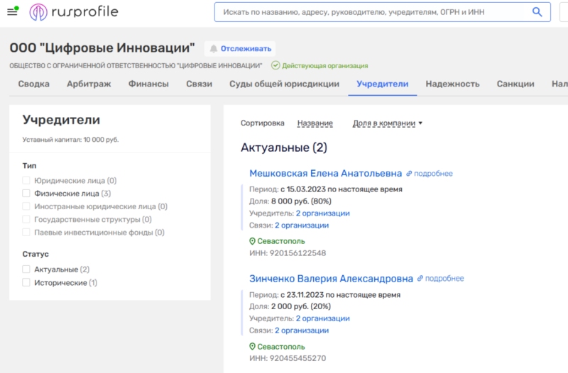Open the Доля в компании sort dropdown
Screen dimensions: 568x373
[388, 123]
